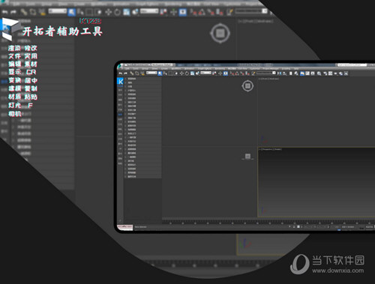Toggle Angle Snap in framed window toolbar
Image resolution: width=375 pixels, height=284 pixels.
(237, 73)
